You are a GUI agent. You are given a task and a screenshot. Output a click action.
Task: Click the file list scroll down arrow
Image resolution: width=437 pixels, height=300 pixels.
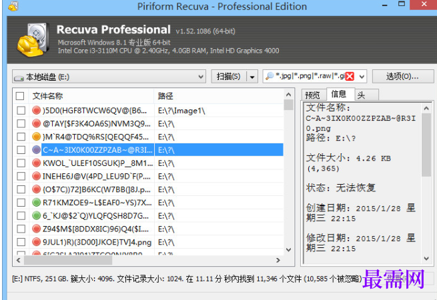pos(288,250)
